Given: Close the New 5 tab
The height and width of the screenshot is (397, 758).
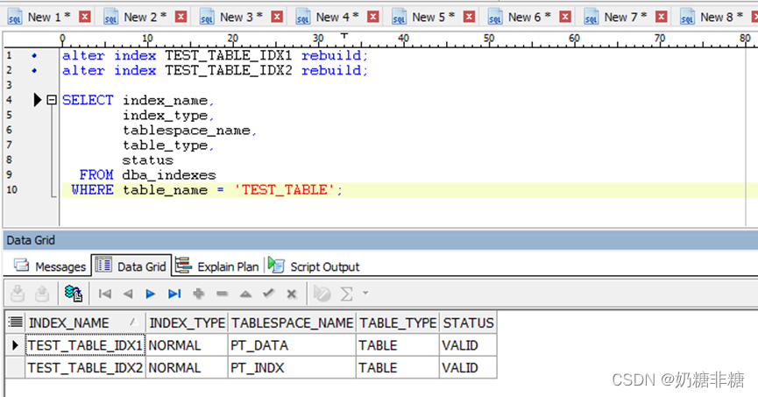Looking at the screenshot, I should pyautogui.click(x=469, y=17).
